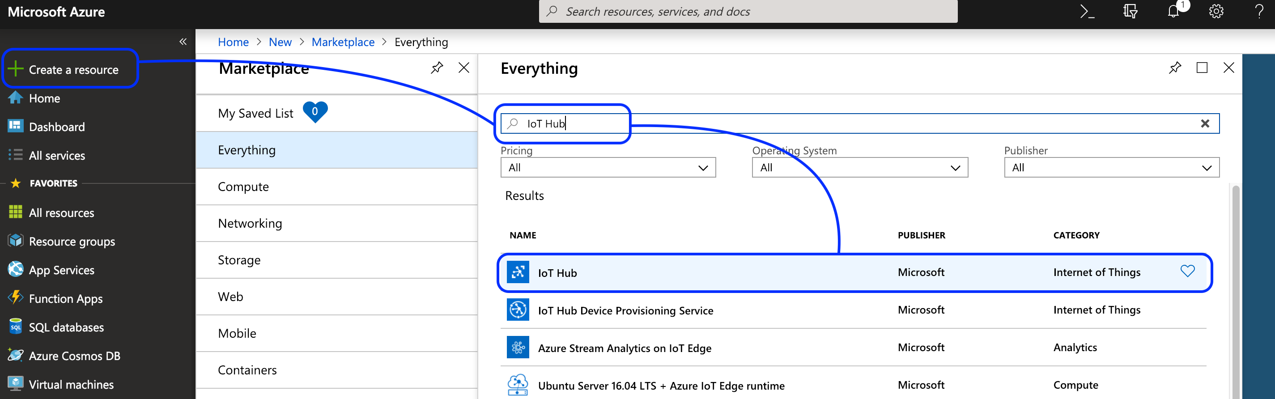Screen dimensions: 1275x399
Task: Open the saved list heart counter badge
Action: coord(315,112)
